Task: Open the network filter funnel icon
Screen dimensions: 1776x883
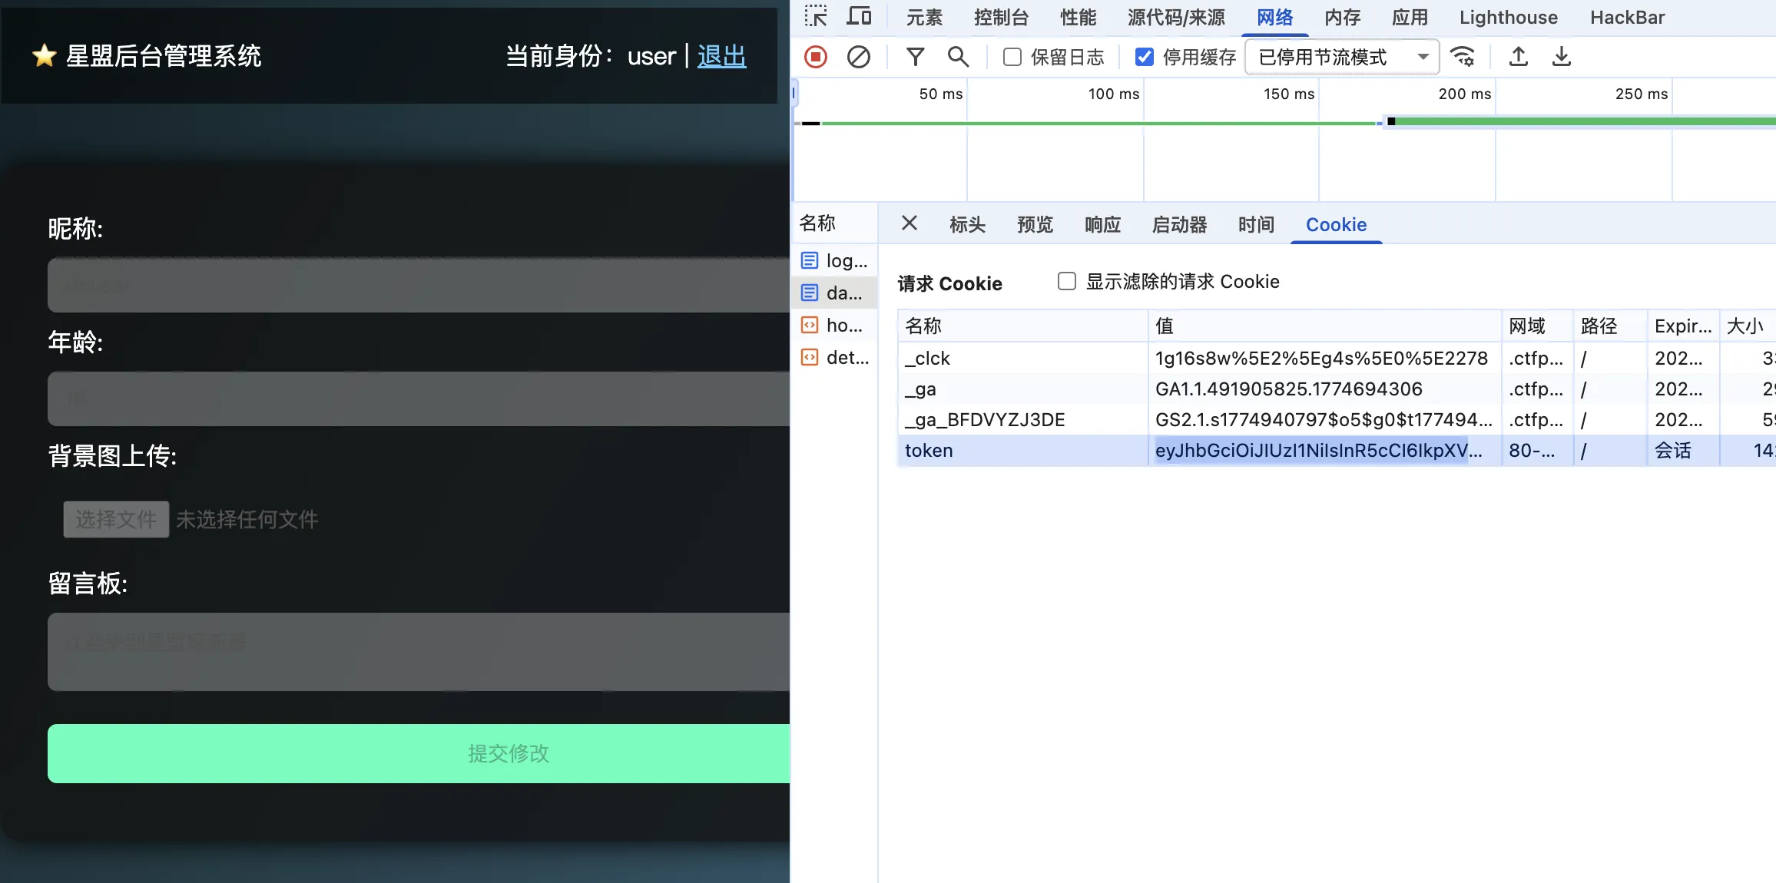Action: tap(915, 57)
